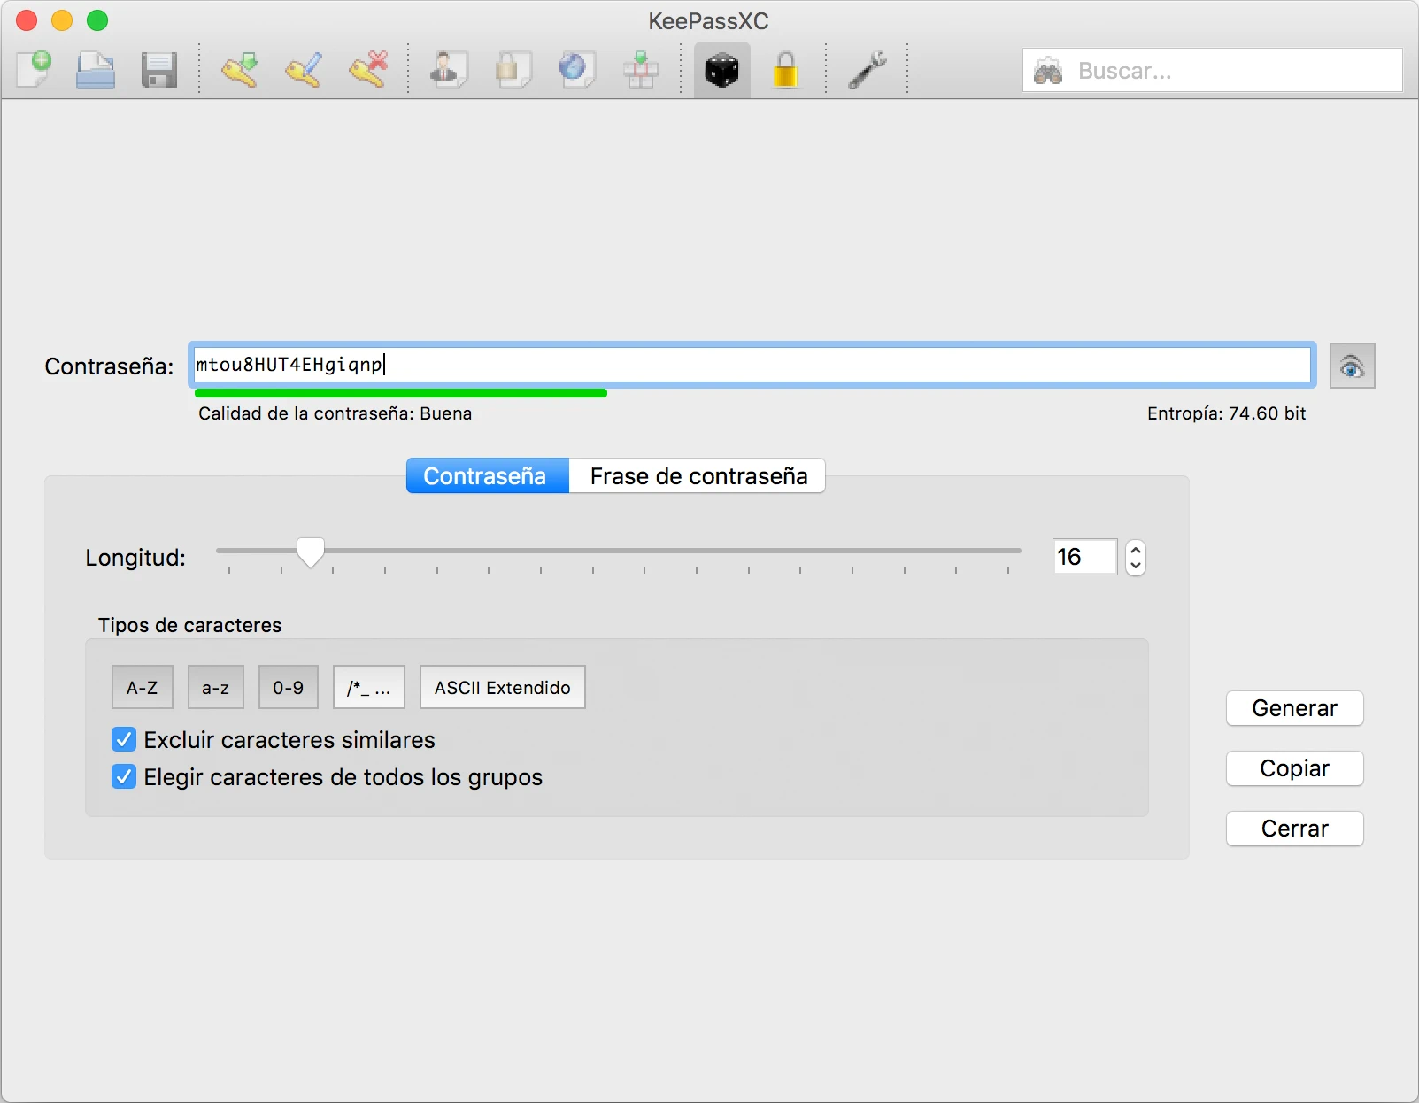Increase the length with the stepper up arrow

pos(1136,550)
